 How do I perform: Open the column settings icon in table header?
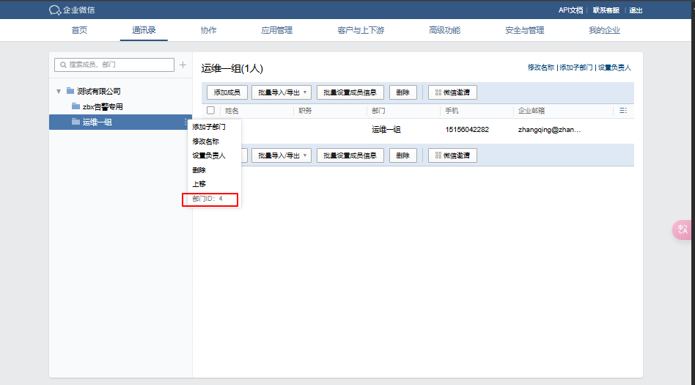coord(622,111)
